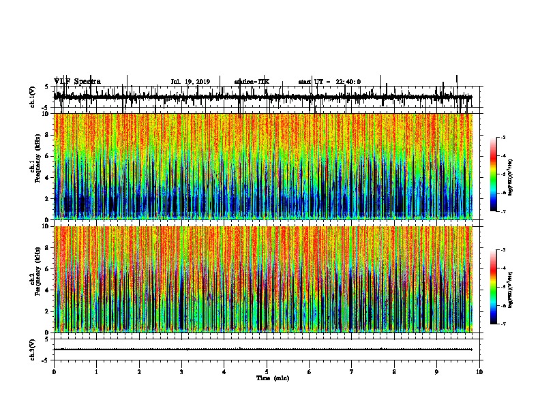This screenshot has height=417, width=540.
Task: Click the '3' tick on the time axis
Action: (181, 372)
